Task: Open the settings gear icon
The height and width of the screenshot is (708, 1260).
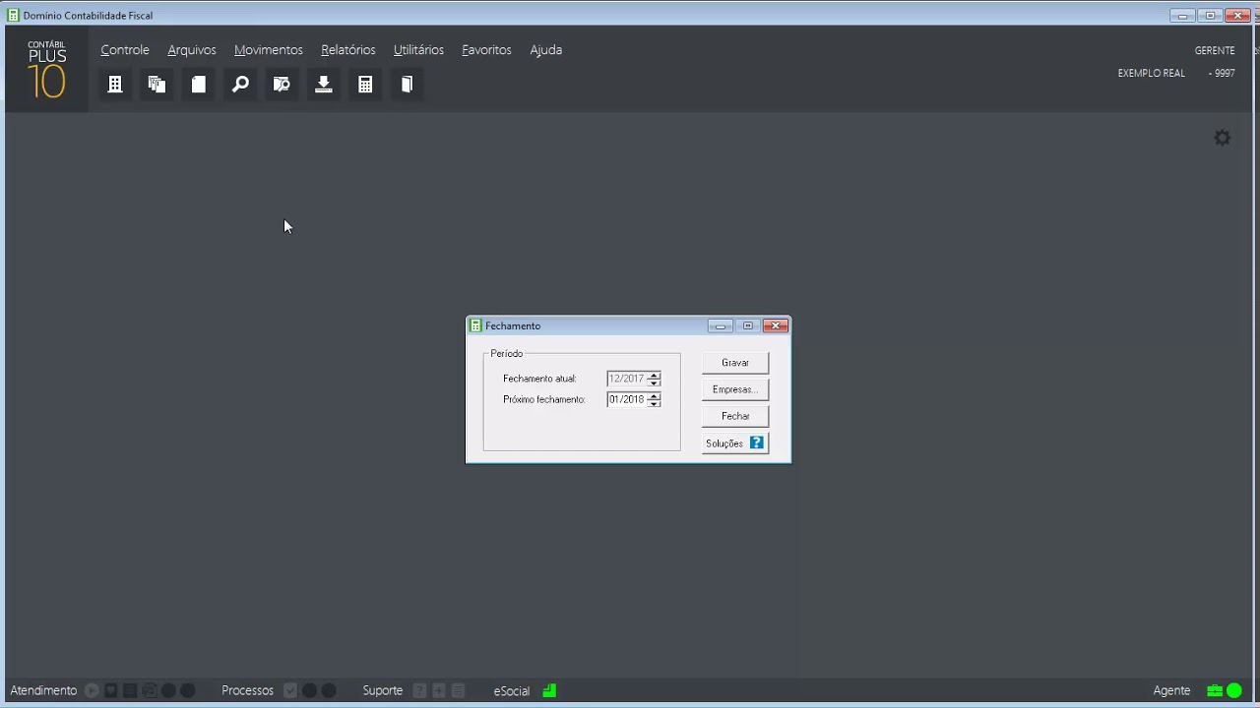Action: [x=1223, y=139]
